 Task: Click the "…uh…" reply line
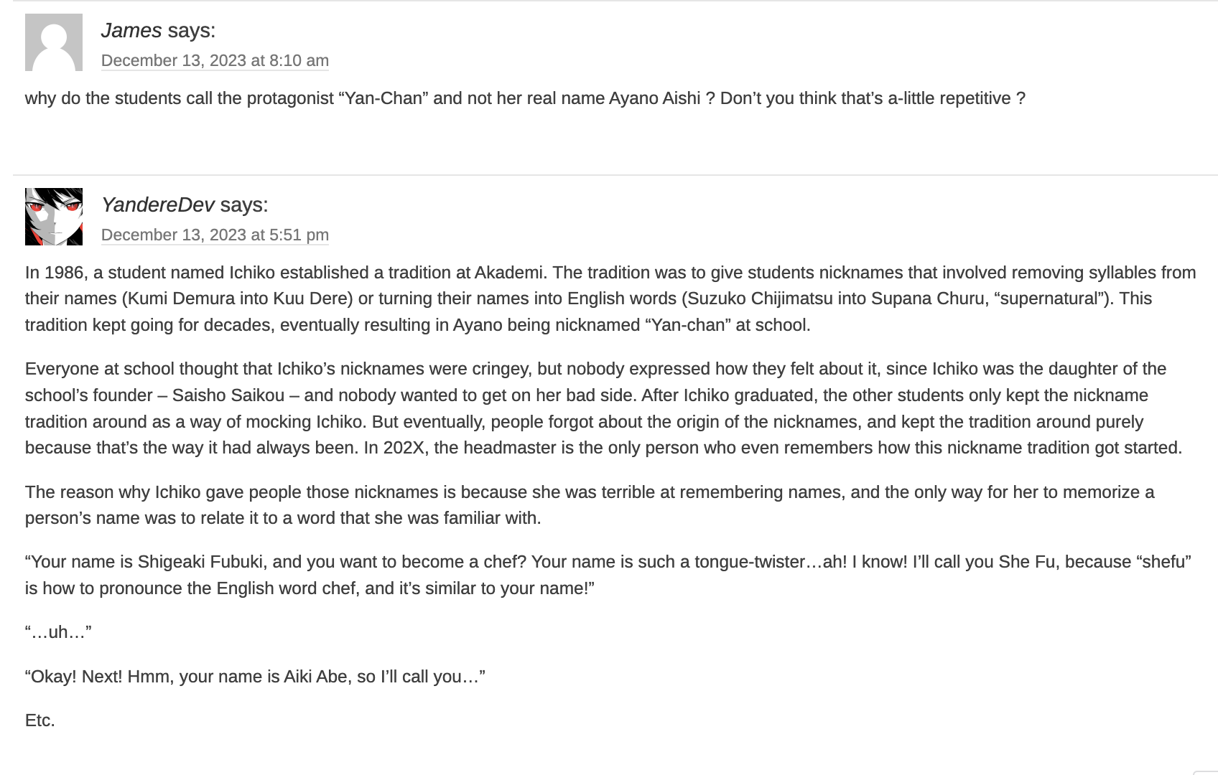click(x=58, y=632)
